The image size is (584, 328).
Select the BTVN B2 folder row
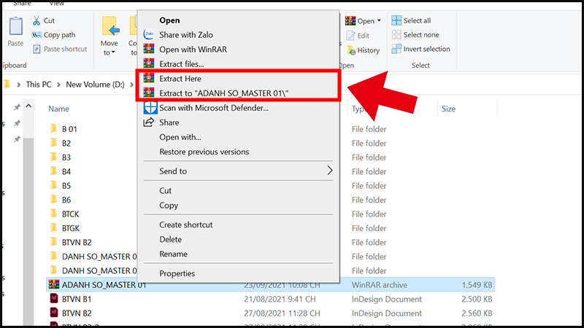(77, 242)
